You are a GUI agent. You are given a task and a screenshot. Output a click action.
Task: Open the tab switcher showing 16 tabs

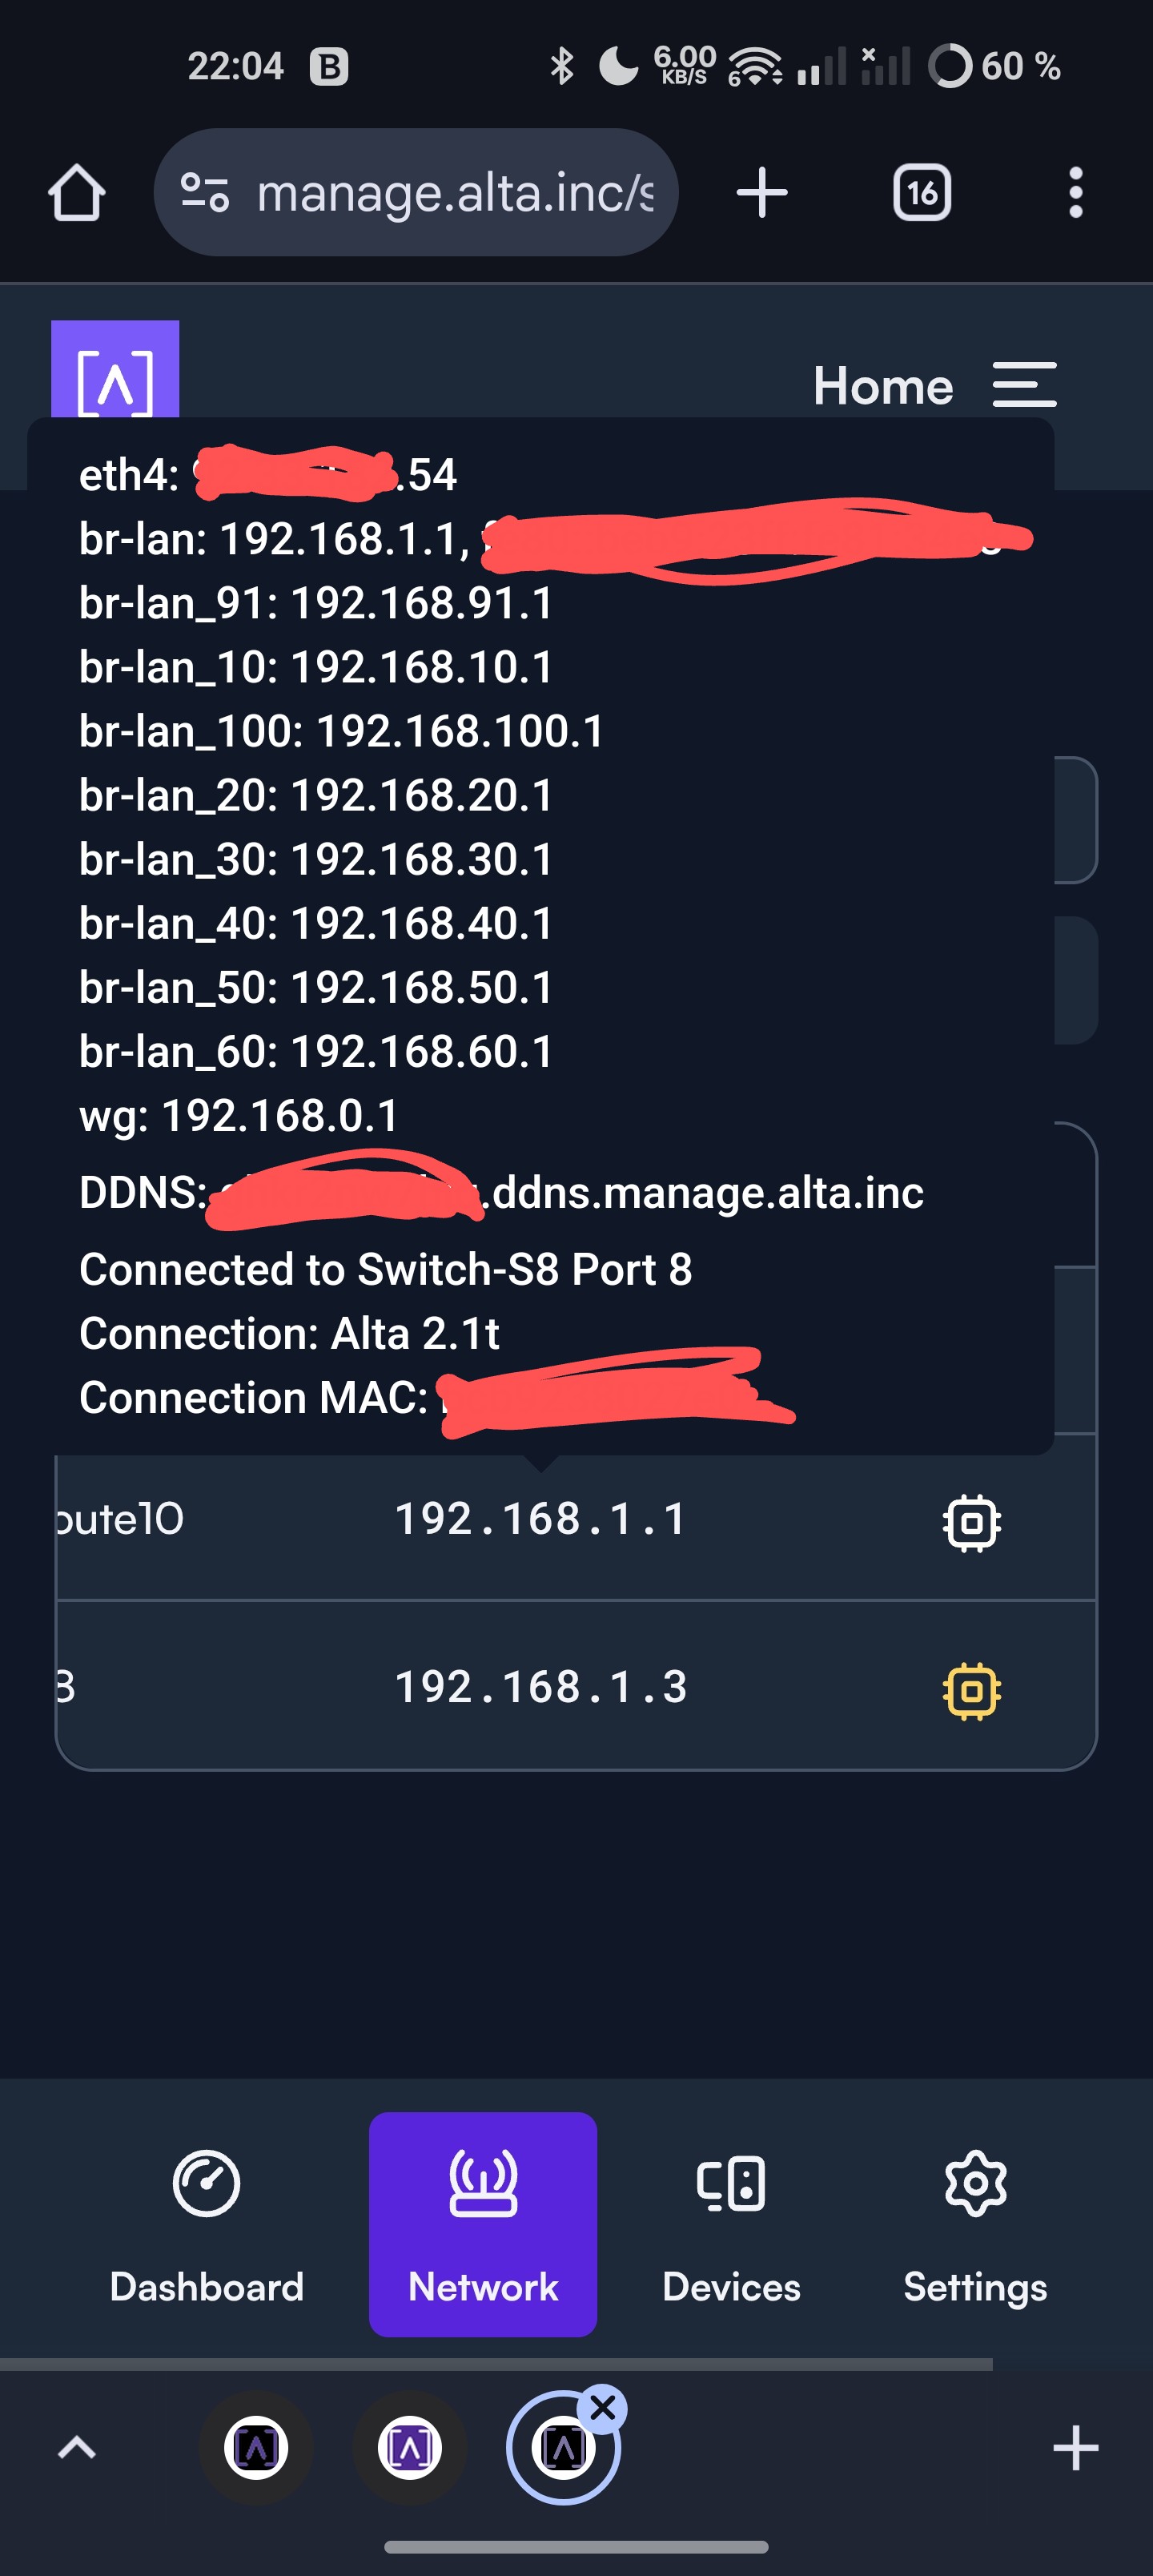[921, 192]
